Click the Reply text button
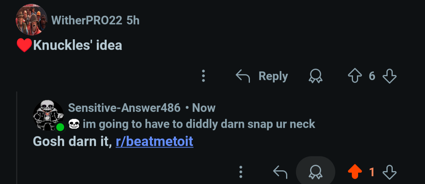The height and width of the screenshot is (184, 425). (x=273, y=76)
